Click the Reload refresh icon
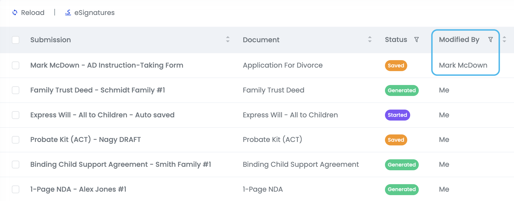Image resolution: width=514 pixels, height=201 pixels. point(15,13)
